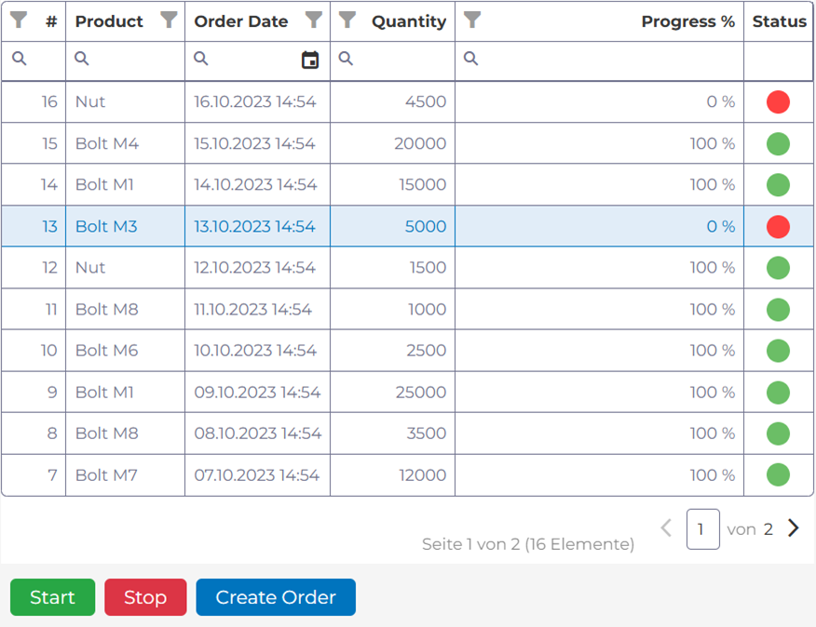Click the previous page chevron in the pager

click(666, 528)
